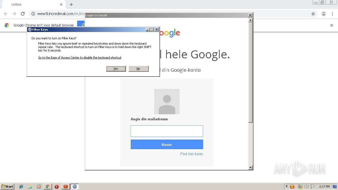
Task: Click the system clock 2:17 PM
Action: [x=324, y=187]
